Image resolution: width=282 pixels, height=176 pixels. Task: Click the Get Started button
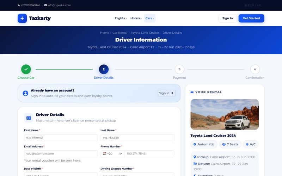tap(251, 18)
